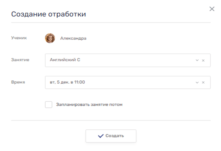Click the Запланировать занятие потом label text
The image size is (221, 151).
pyautogui.click(x=89, y=105)
